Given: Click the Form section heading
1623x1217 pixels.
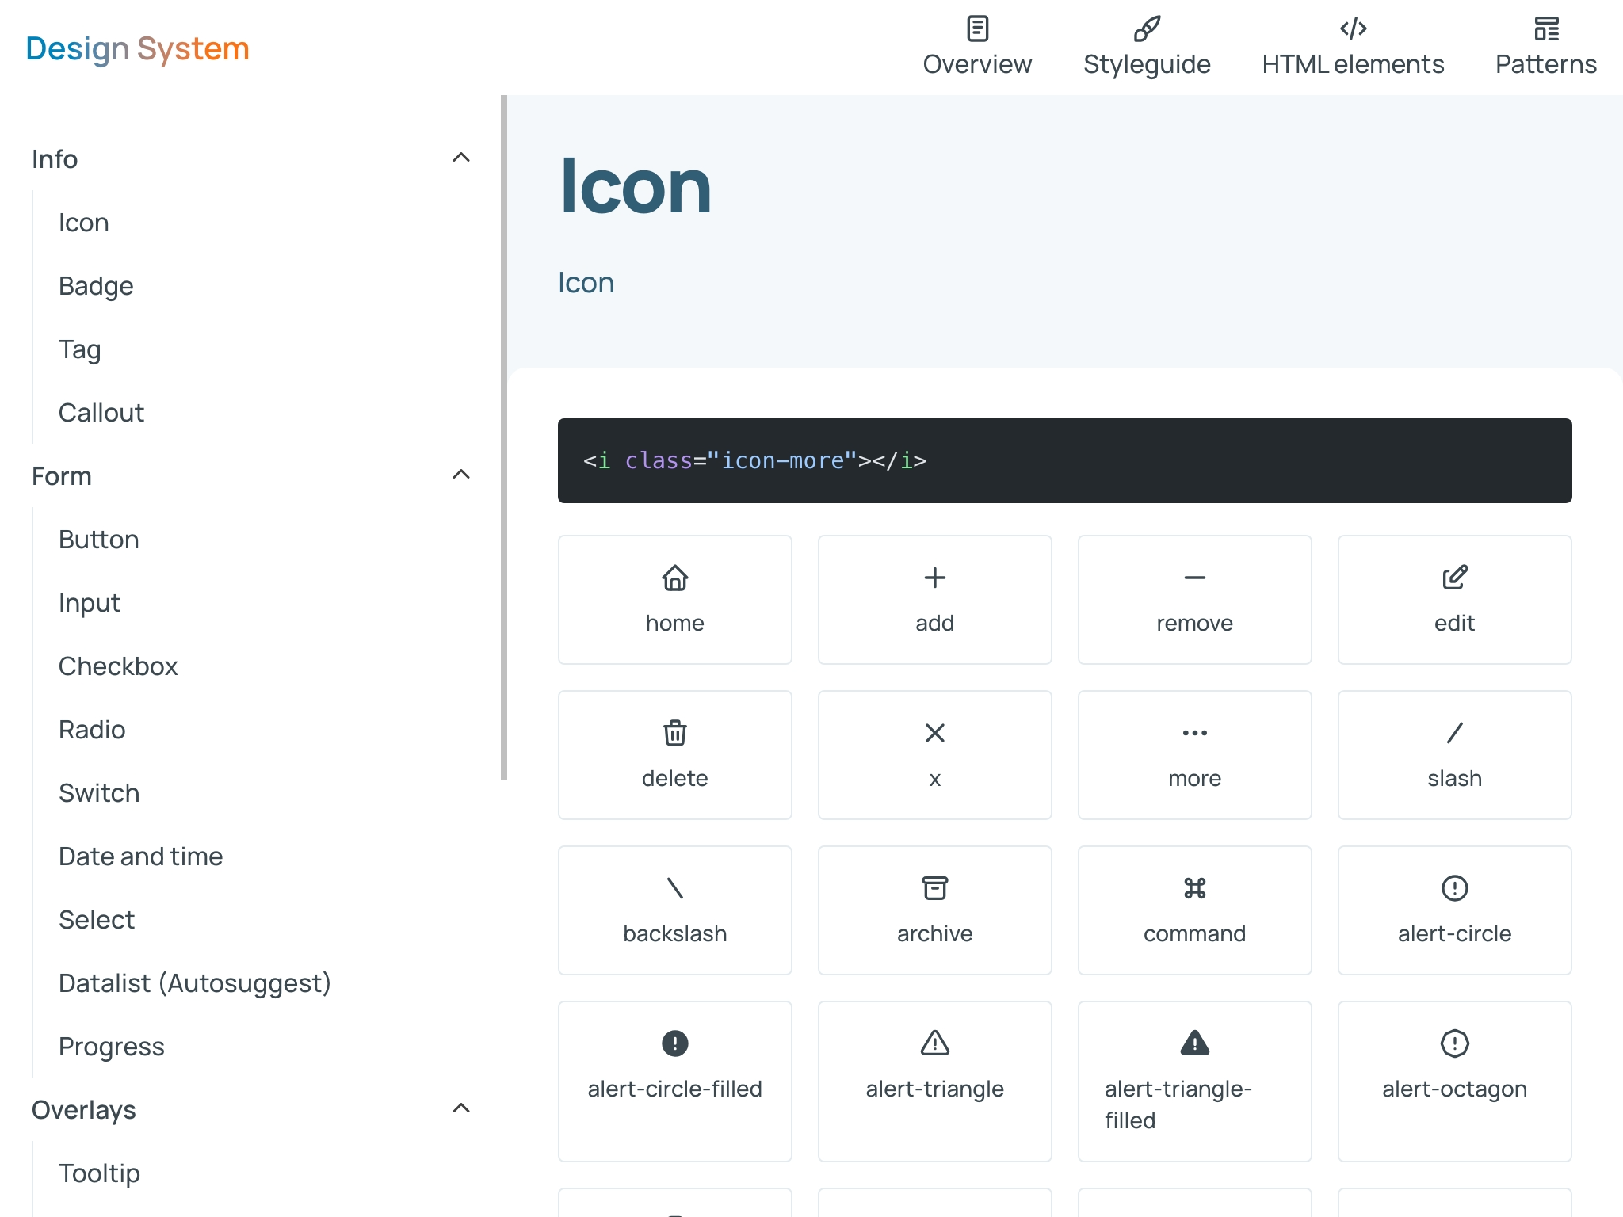Looking at the screenshot, I should point(62,476).
